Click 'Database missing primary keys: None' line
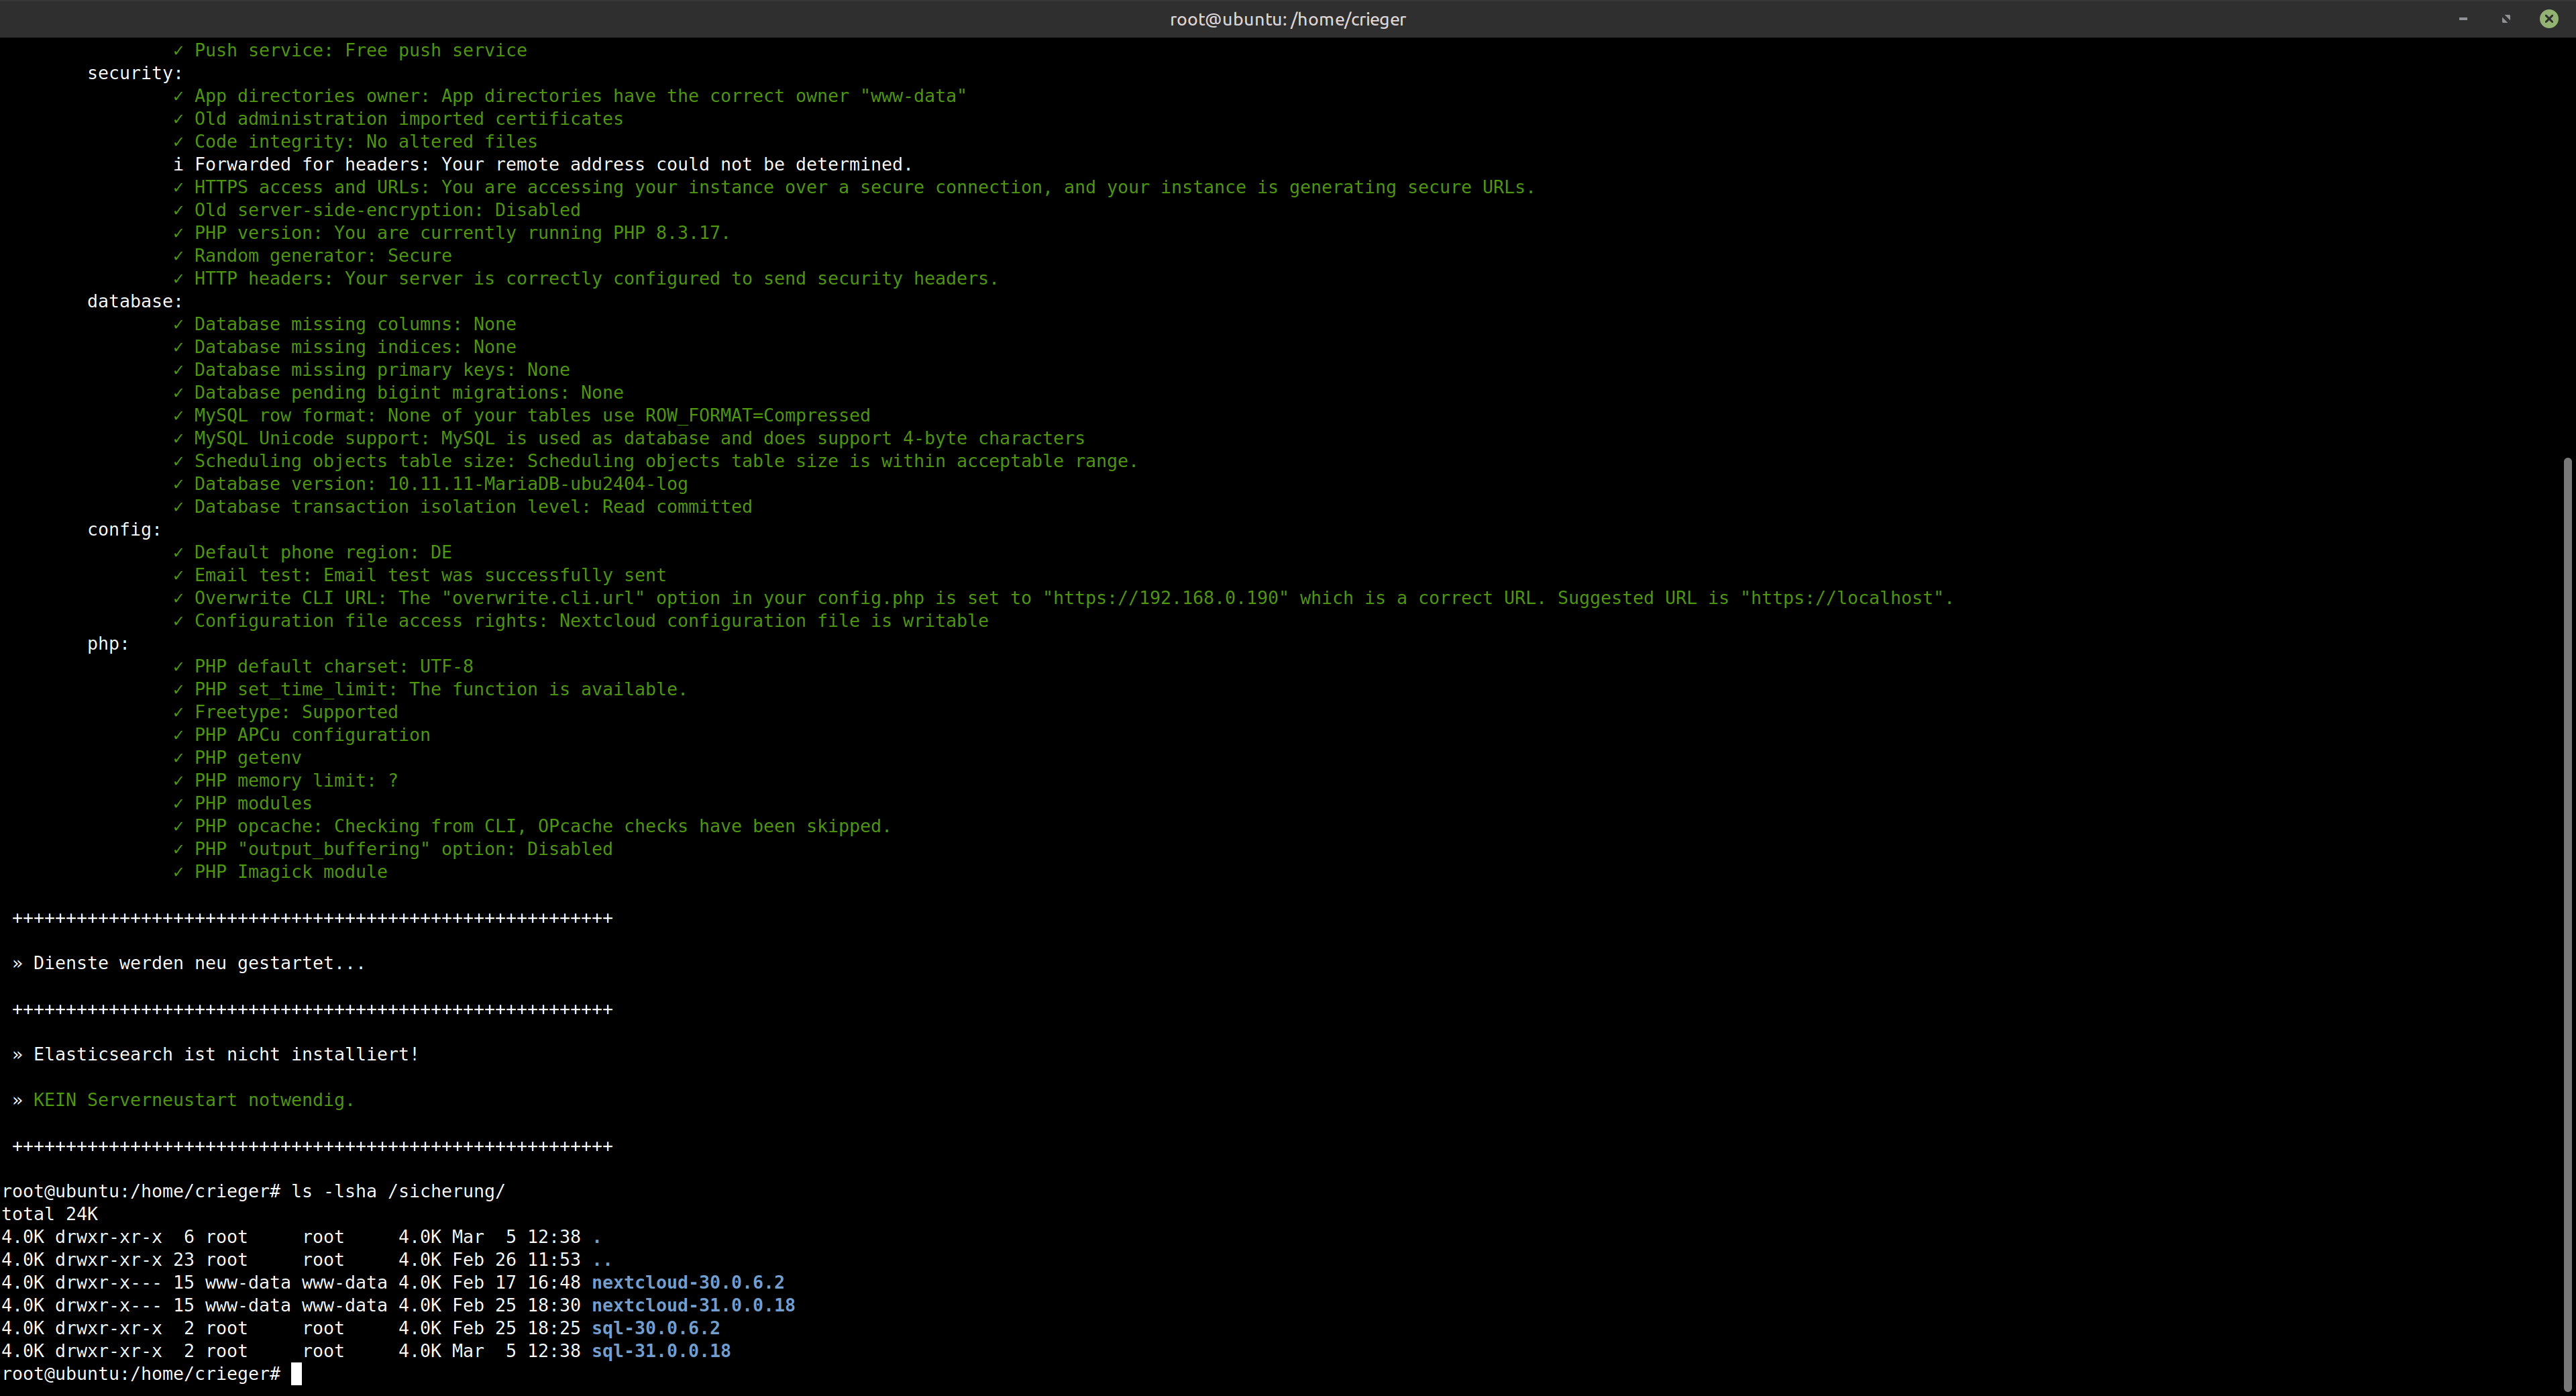Viewport: 2576px width, 1396px height. (371, 370)
